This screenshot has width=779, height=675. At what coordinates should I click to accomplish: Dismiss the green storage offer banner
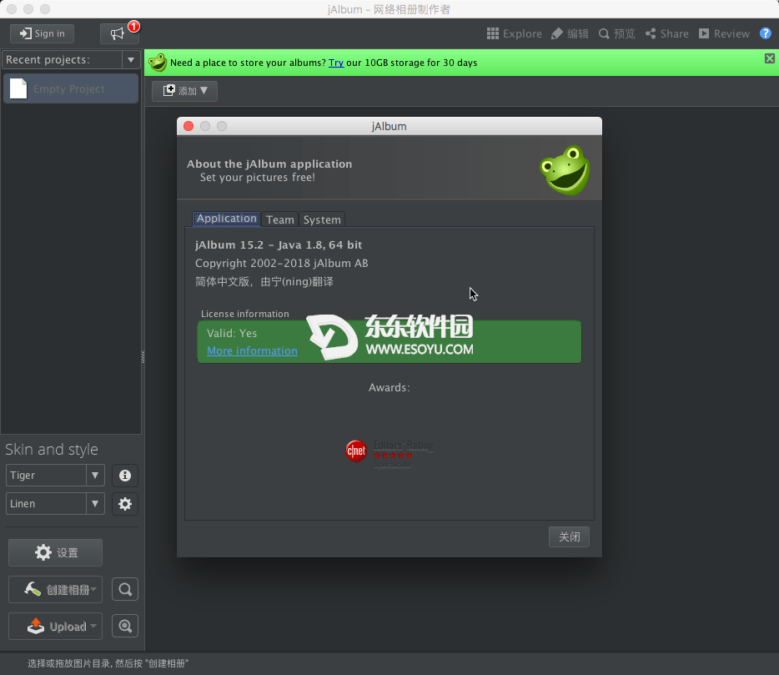pyautogui.click(x=770, y=58)
